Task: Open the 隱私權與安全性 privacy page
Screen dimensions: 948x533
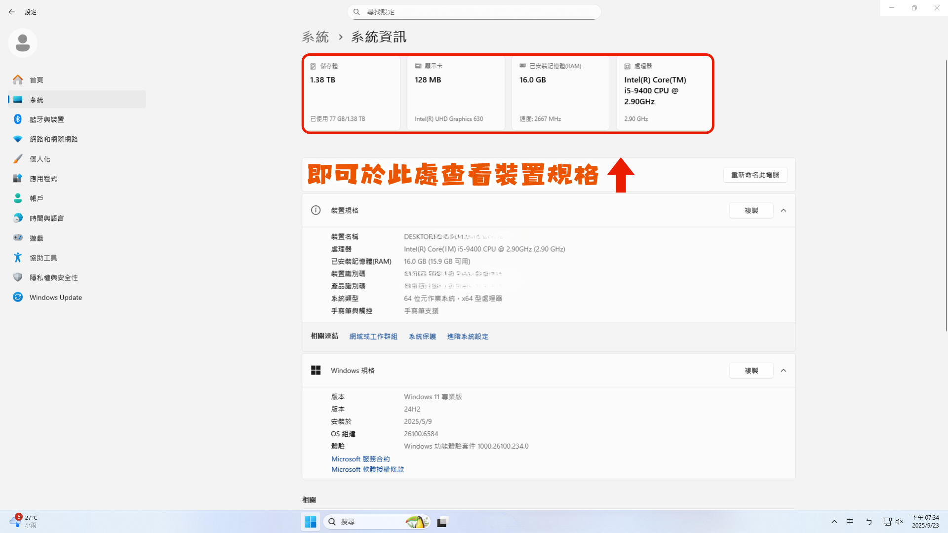Action: click(x=53, y=277)
